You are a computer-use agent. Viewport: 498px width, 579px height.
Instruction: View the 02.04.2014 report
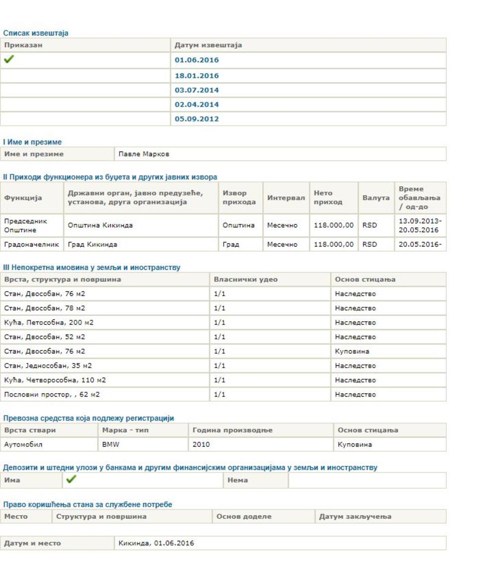(196, 105)
